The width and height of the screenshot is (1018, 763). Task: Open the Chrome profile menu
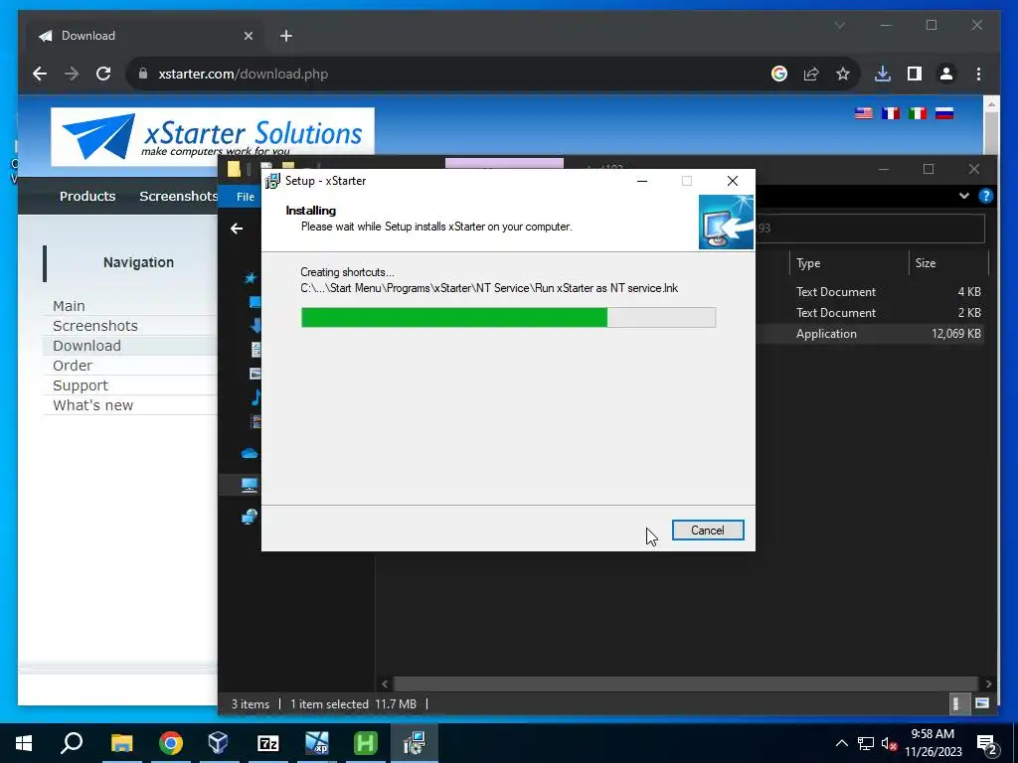click(946, 74)
